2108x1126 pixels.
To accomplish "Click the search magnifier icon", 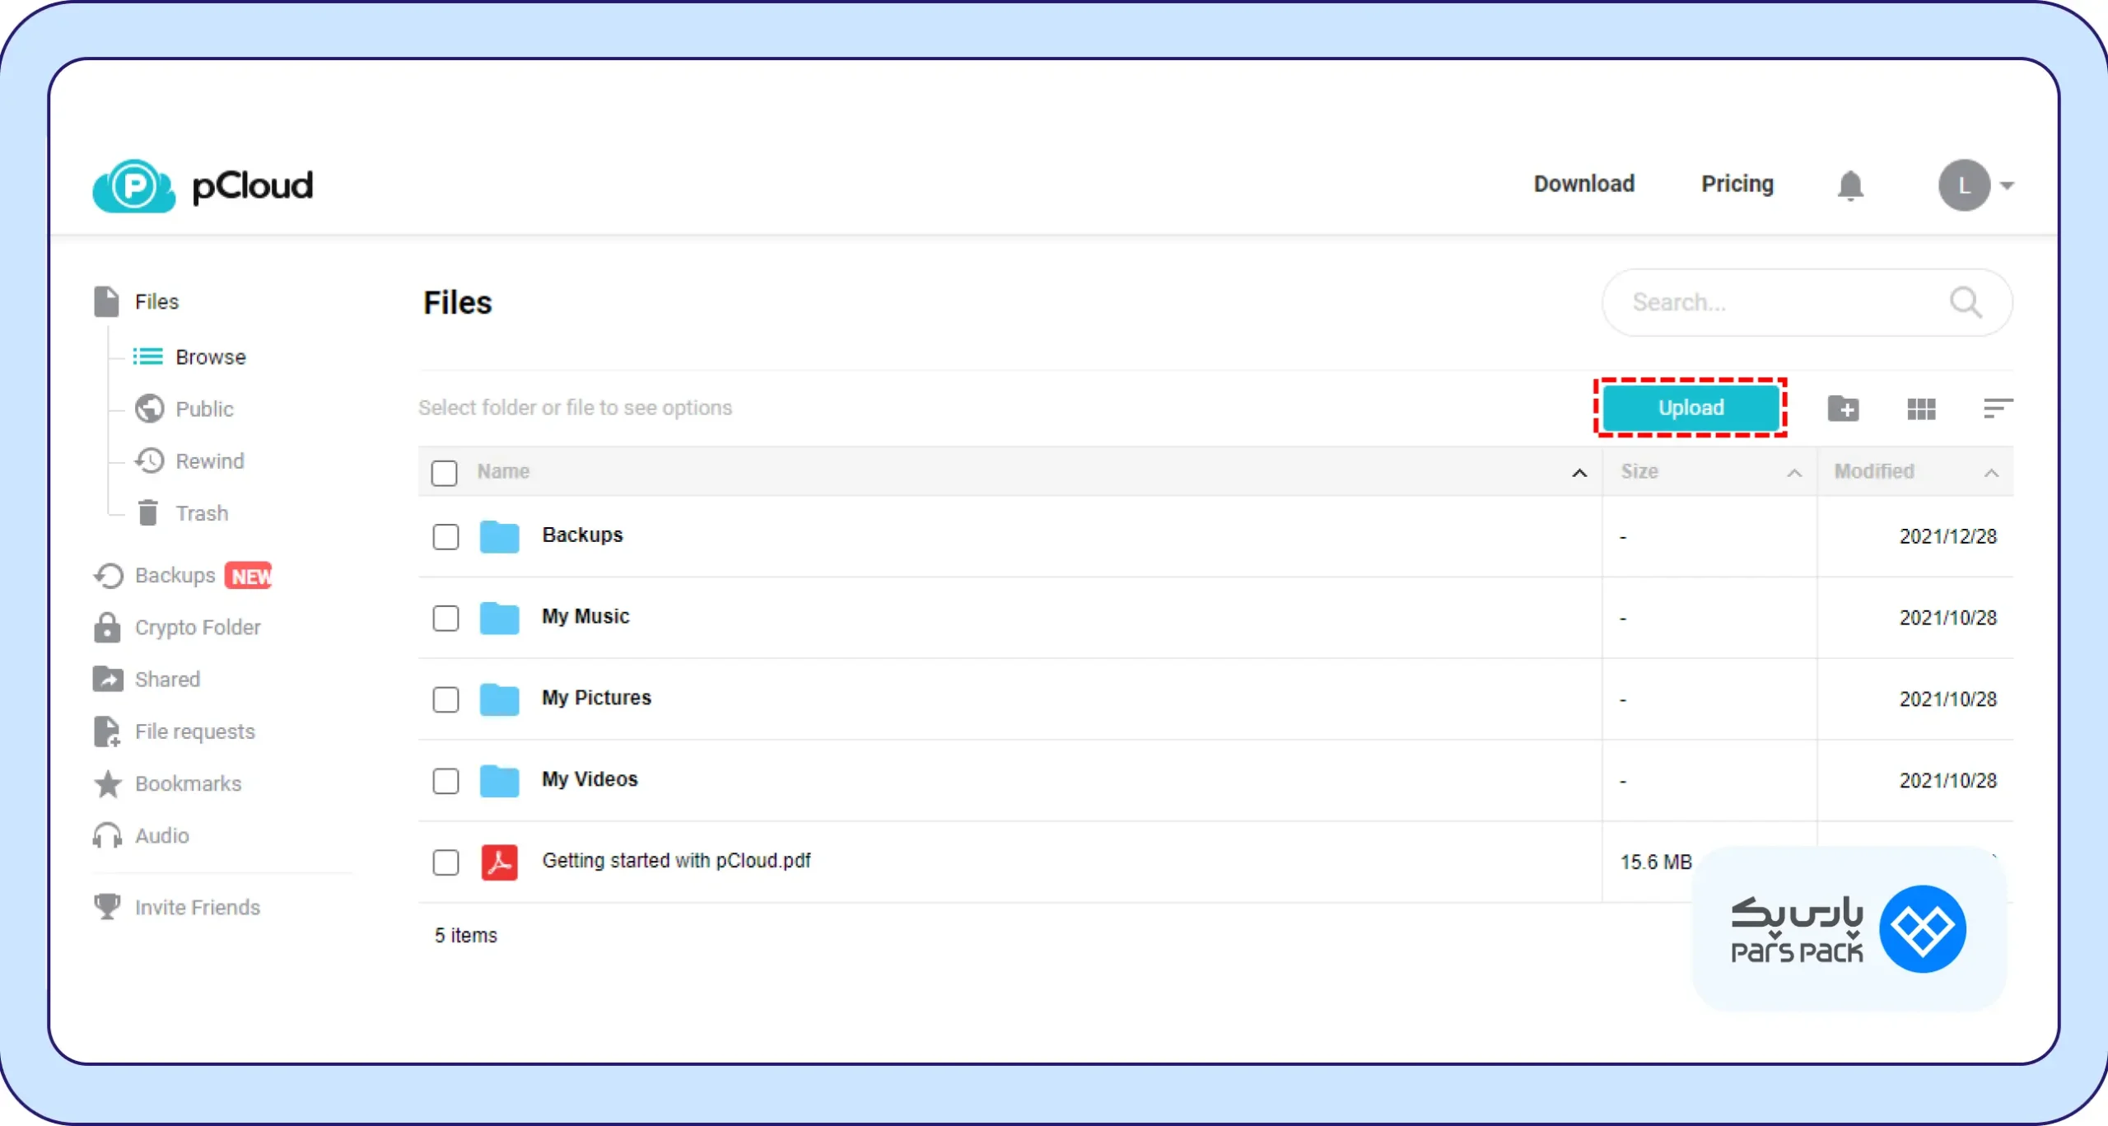I will pyautogui.click(x=1966, y=302).
